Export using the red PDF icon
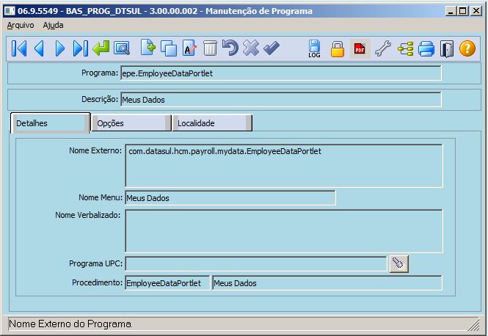The image size is (488, 336). [x=360, y=48]
